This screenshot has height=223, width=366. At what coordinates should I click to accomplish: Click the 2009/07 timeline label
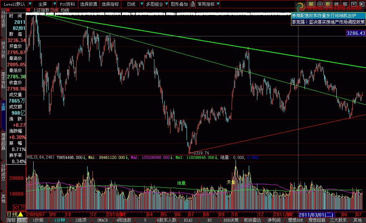pyautogui.click(x=36, y=214)
